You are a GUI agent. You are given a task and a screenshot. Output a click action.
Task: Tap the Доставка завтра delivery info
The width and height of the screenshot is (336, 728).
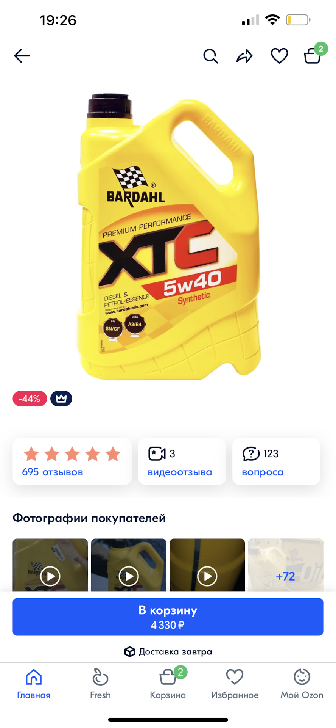[x=168, y=652]
